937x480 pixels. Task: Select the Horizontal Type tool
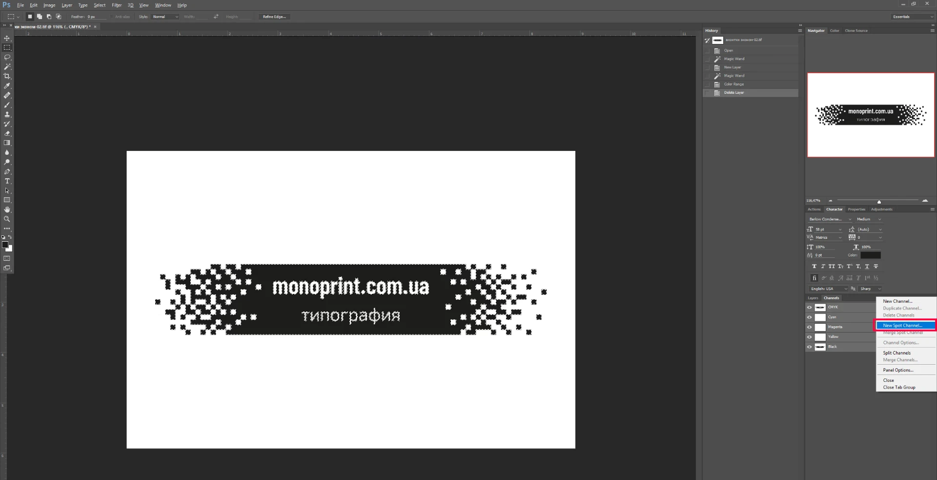(x=7, y=181)
